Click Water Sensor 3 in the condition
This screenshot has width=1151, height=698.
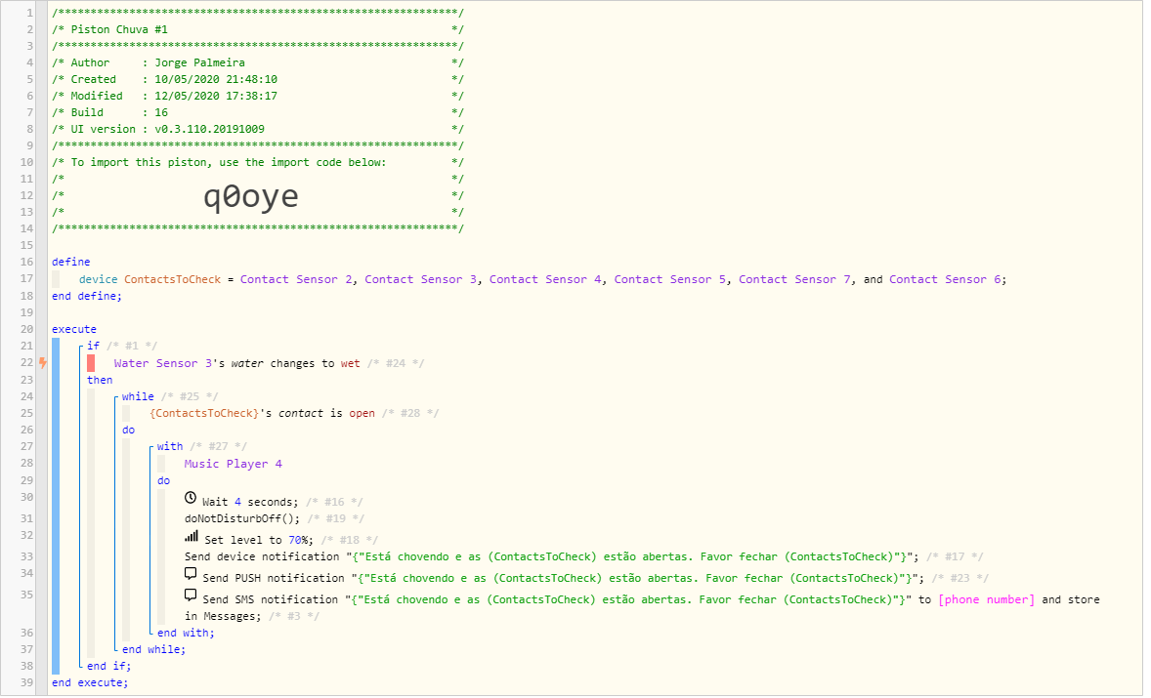point(163,364)
